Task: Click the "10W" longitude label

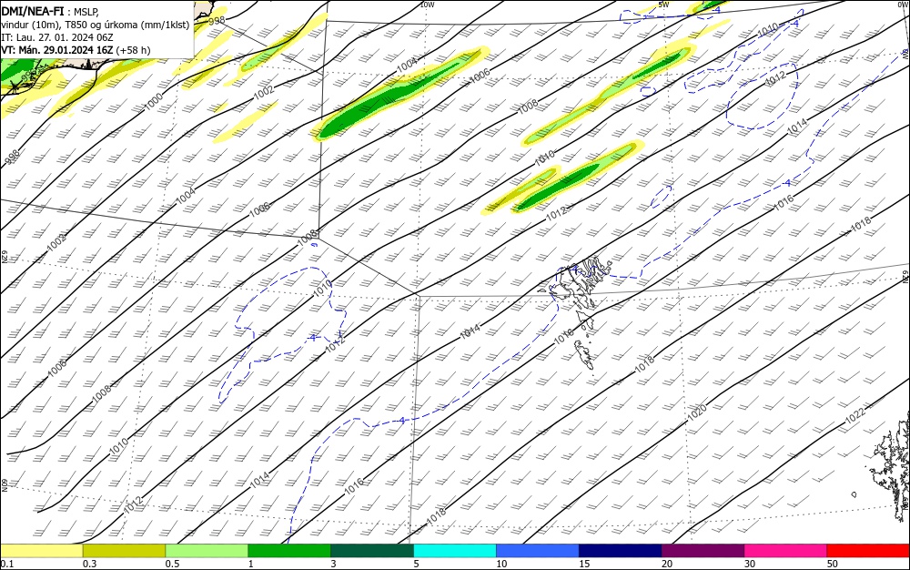Action: tap(427, 5)
